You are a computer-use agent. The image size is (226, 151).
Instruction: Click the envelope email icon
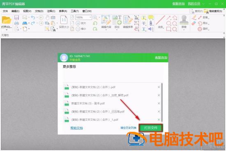point(25,18)
